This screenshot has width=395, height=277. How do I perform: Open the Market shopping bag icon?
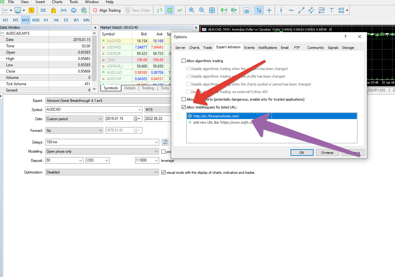click(54, 10)
